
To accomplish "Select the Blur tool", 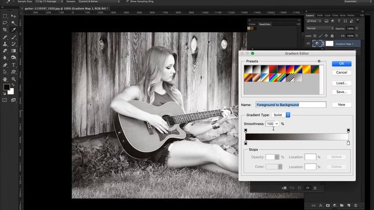I will [x=5, y=57].
